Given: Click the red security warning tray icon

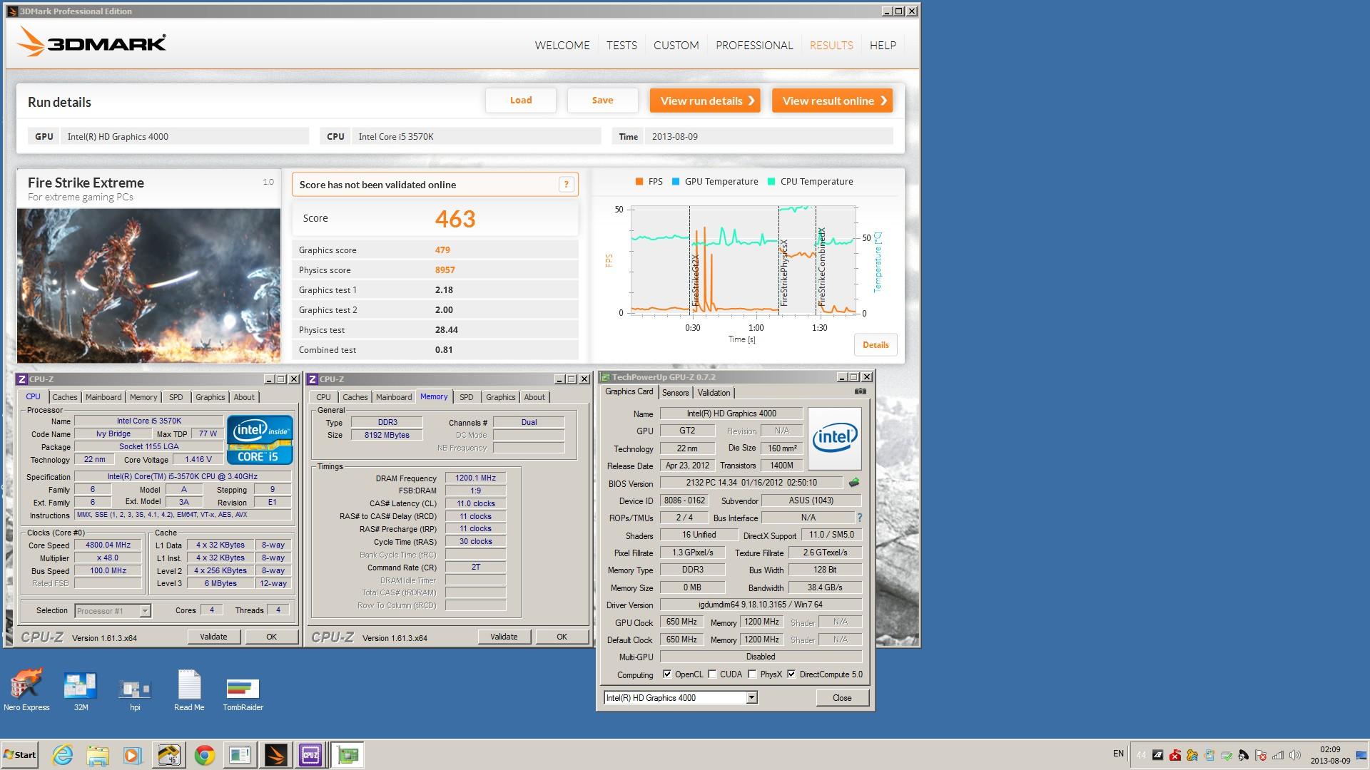Looking at the screenshot, I should (x=1174, y=755).
